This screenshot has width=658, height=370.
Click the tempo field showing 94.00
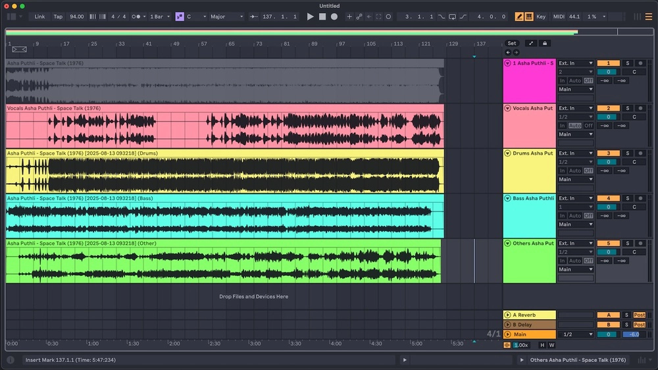pyautogui.click(x=77, y=16)
